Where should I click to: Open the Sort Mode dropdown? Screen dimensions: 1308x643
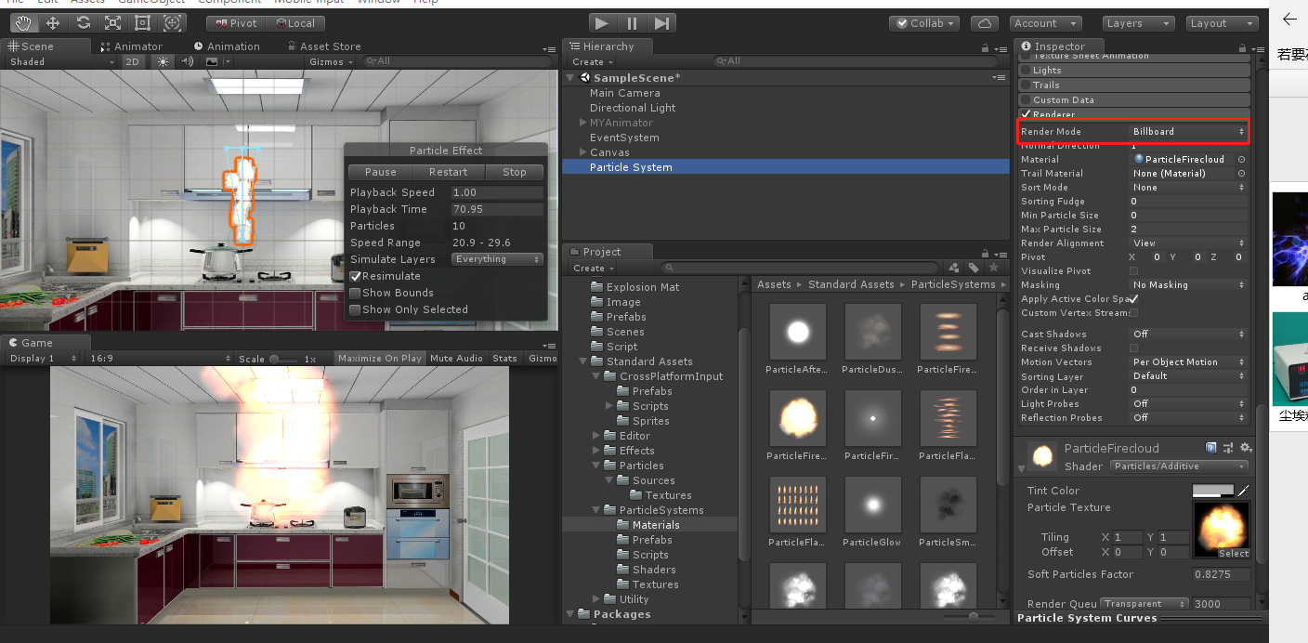click(1188, 188)
